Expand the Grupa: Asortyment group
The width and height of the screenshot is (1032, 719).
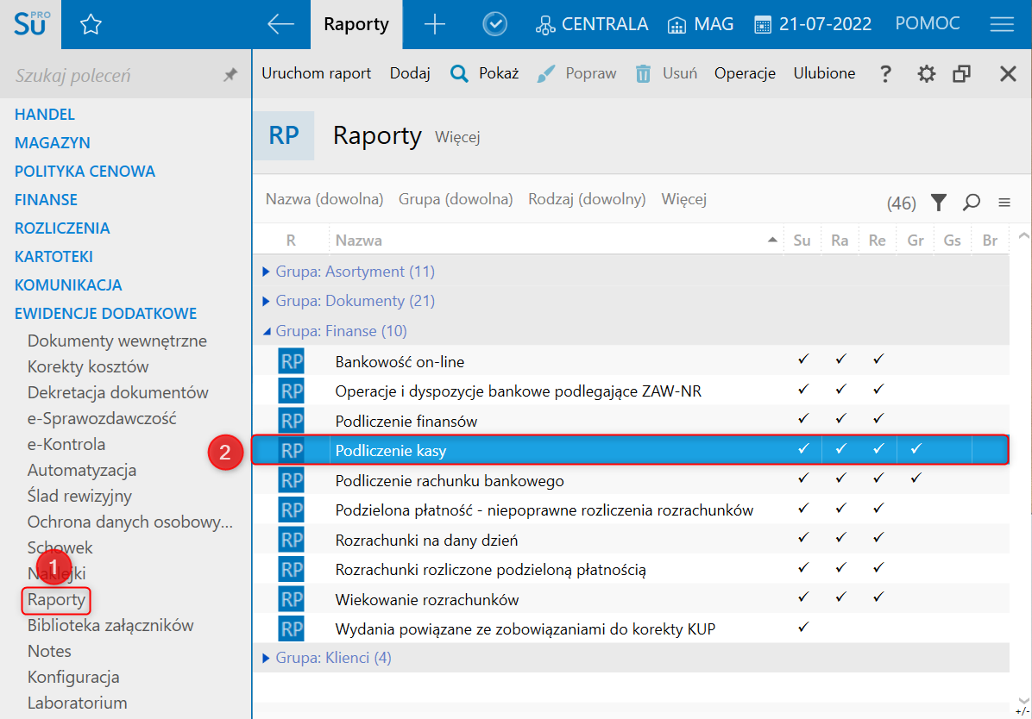click(x=266, y=272)
